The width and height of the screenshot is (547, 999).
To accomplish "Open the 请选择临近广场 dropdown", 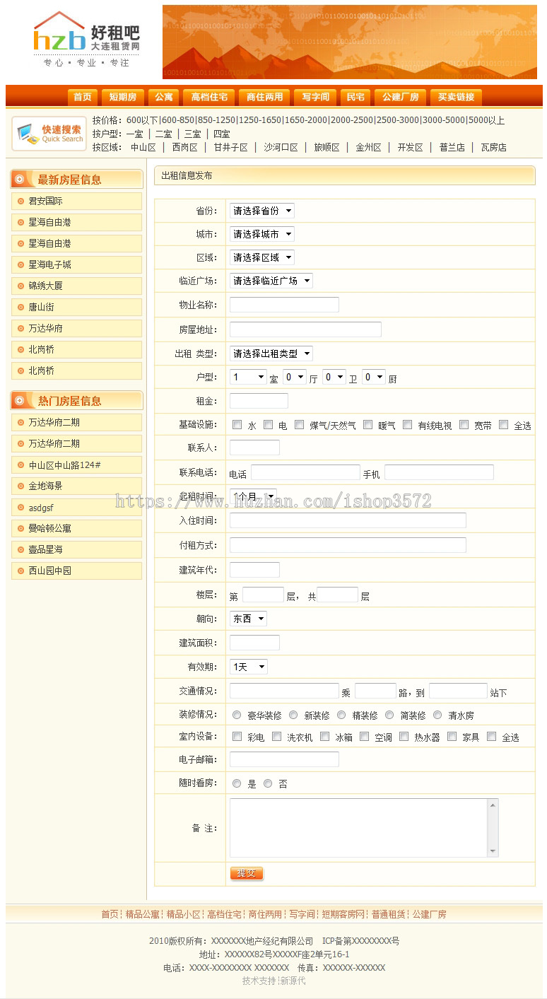I will pyautogui.click(x=271, y=281).
